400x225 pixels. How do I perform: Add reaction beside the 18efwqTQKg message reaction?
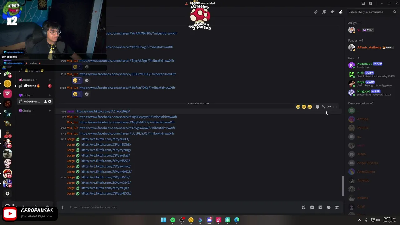87,94
